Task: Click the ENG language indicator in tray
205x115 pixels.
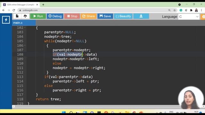Action: click(171, 112)
